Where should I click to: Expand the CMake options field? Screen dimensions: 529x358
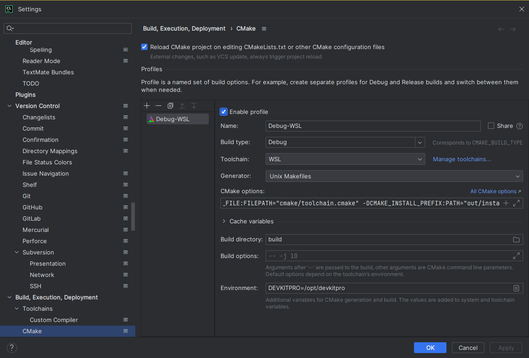pyautogui.click(x=516, y=203)
